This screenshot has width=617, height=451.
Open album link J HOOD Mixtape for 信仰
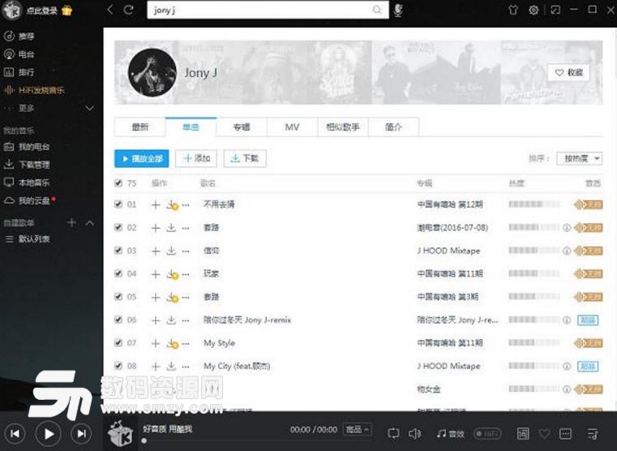pos(448,251)
